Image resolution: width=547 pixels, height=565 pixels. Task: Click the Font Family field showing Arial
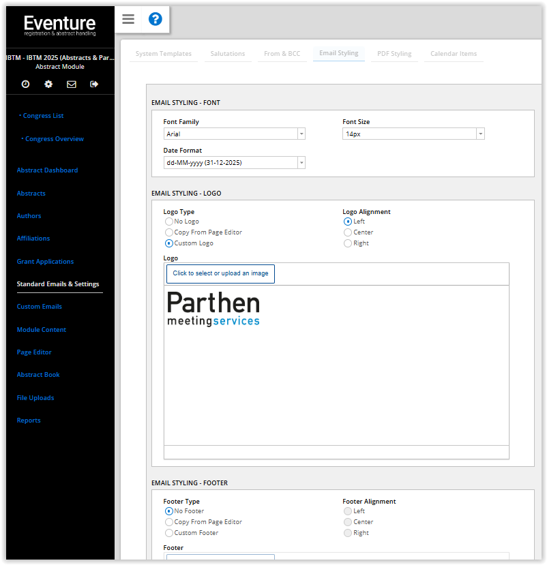[235, 134]
